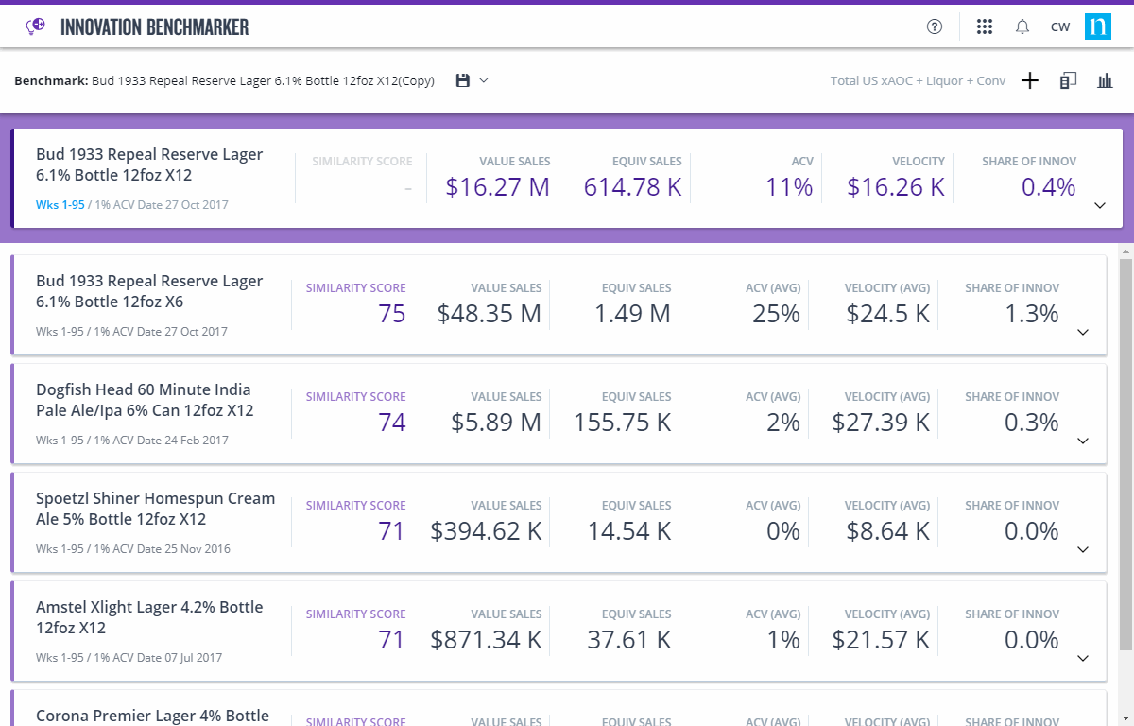Click the benchmark share of innov '0.4%'
This screenshot has width=1134, height=726.
[1048, 187]
